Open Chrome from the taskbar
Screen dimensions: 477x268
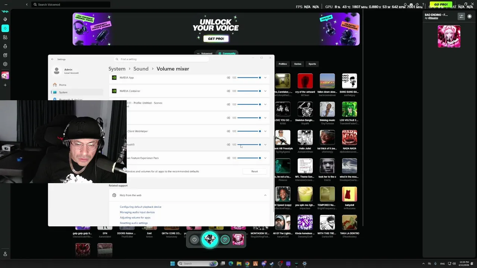coord(247,264)
